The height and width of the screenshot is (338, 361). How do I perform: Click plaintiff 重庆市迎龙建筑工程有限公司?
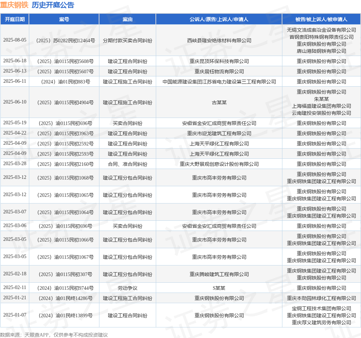point(219,133)
